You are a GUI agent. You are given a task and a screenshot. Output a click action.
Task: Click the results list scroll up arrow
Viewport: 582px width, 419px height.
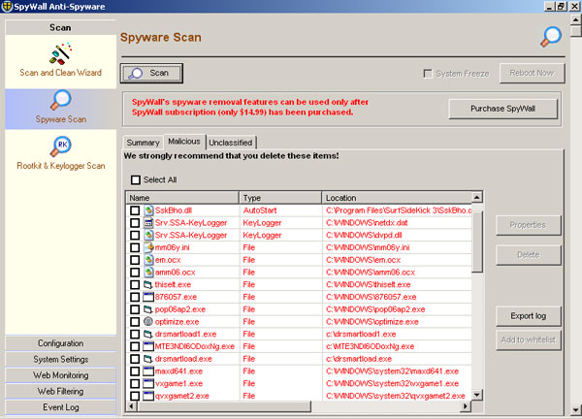coord(477,197)
